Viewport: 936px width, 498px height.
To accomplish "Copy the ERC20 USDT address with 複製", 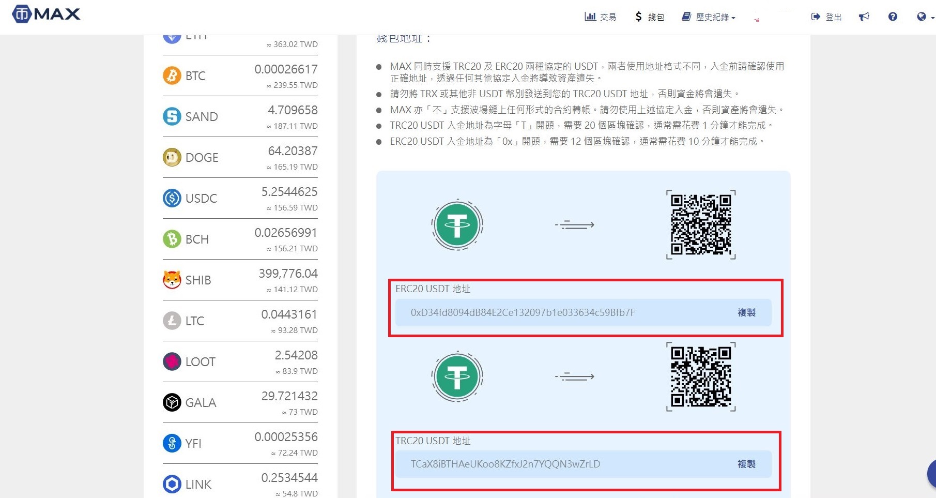I will 746,312.
